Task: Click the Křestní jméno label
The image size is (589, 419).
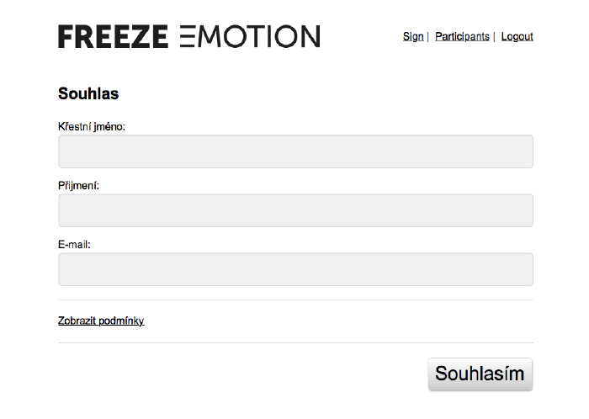Action: [91, 126]
